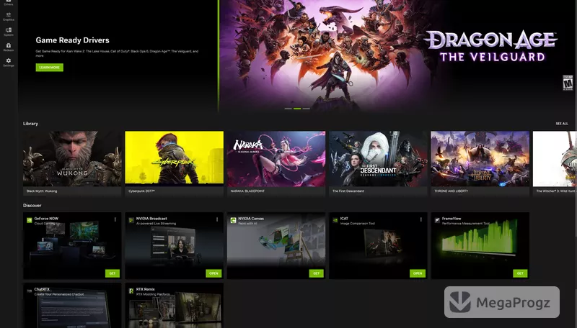The height and width of the screenshot is (328, 577).
Task: Click Learn More for Game Ready Drivers
Action: click(x=49, y=68)
